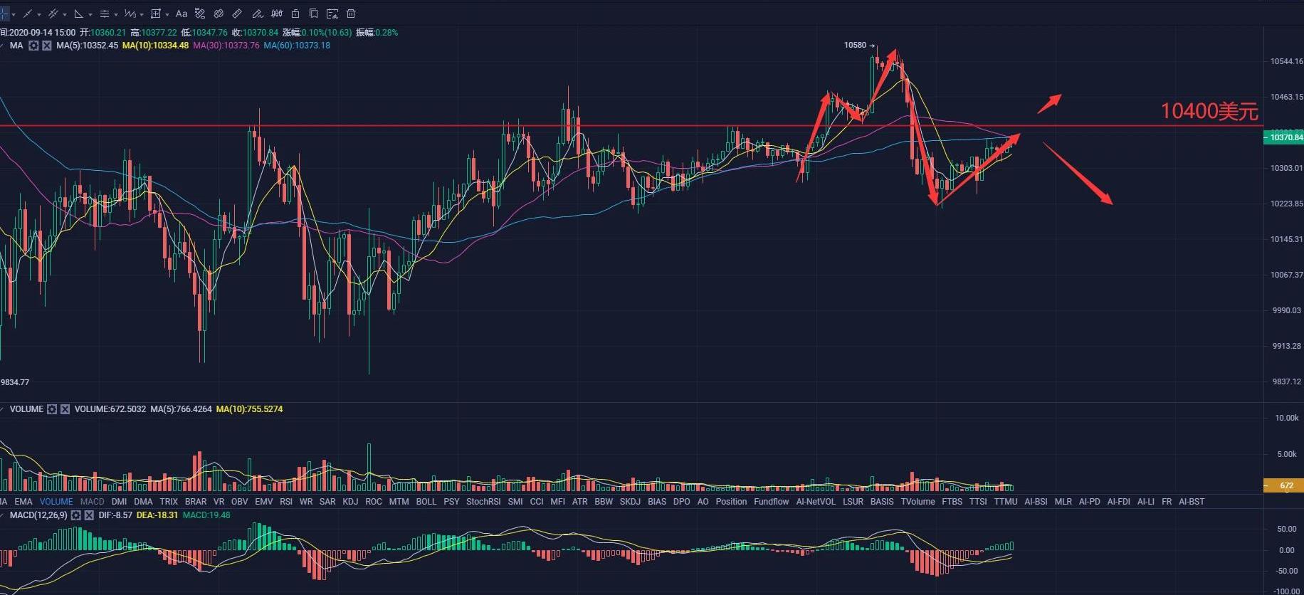Expand the wave pattern tool dropdown

tap(142, 14)
